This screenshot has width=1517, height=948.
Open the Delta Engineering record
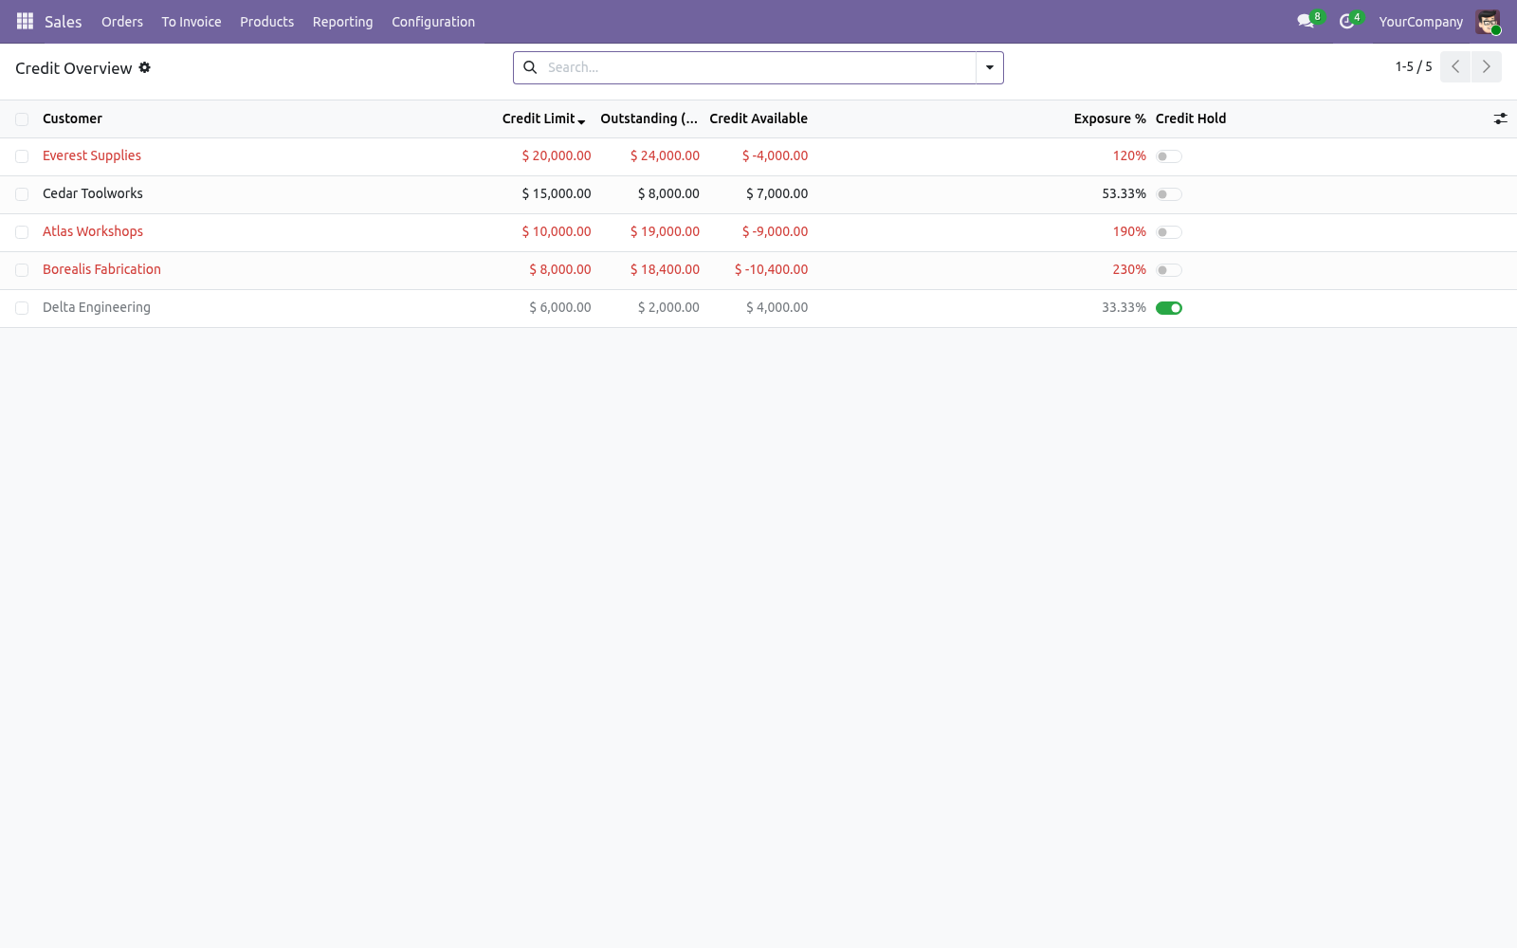click(97, 307)
